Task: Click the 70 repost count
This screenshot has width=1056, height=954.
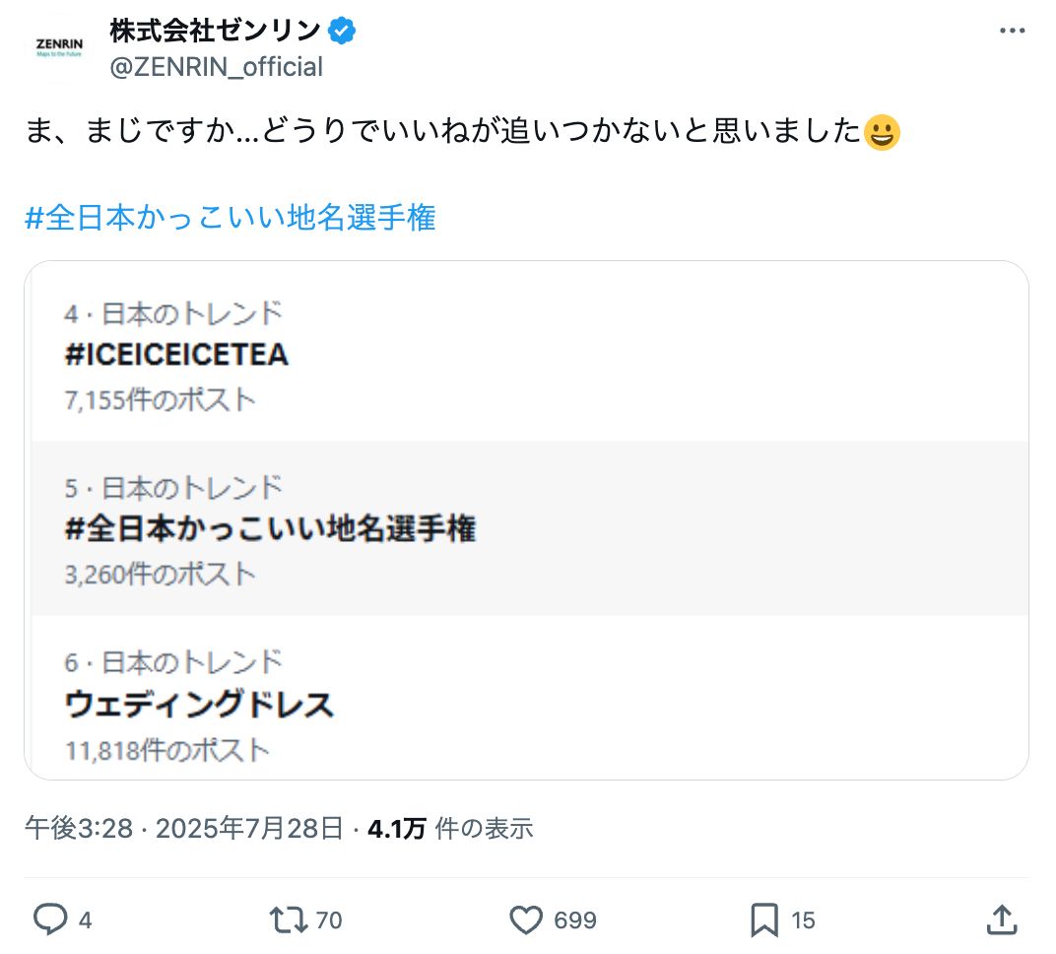Action: click(329, 920)
